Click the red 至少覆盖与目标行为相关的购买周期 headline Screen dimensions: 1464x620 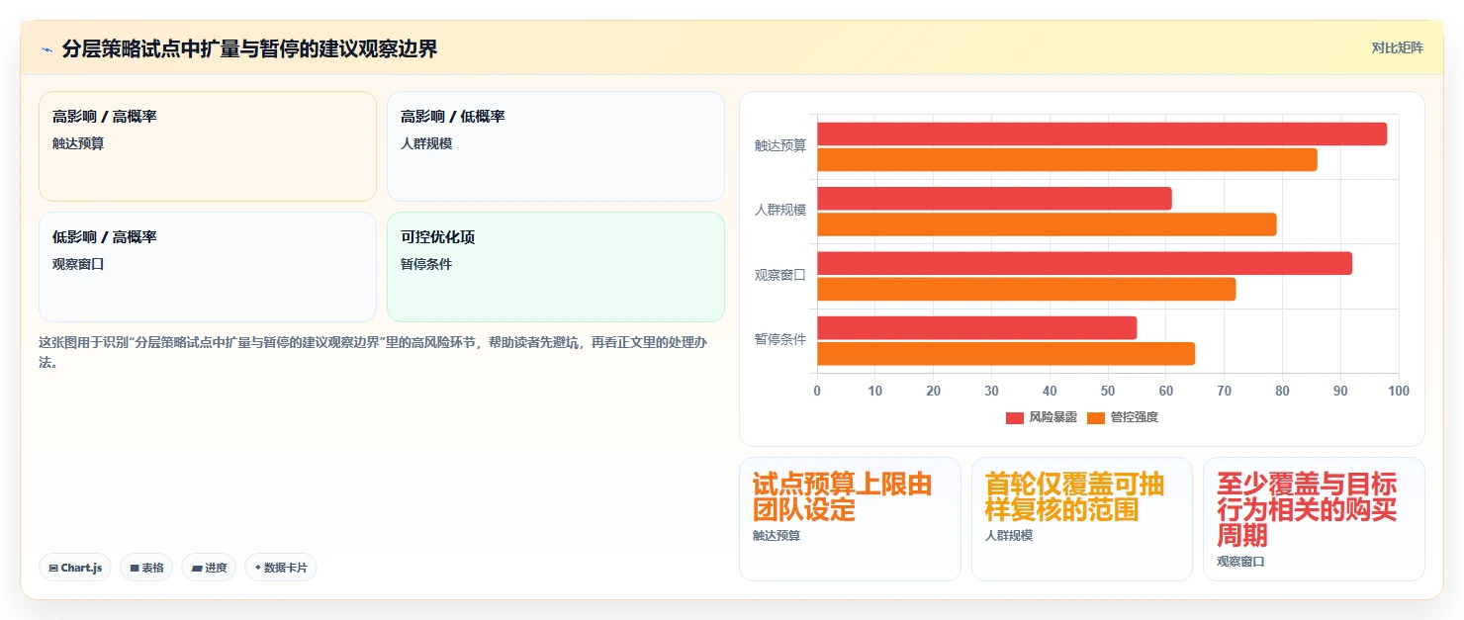pyautogui.click(x=1307, y=510)
